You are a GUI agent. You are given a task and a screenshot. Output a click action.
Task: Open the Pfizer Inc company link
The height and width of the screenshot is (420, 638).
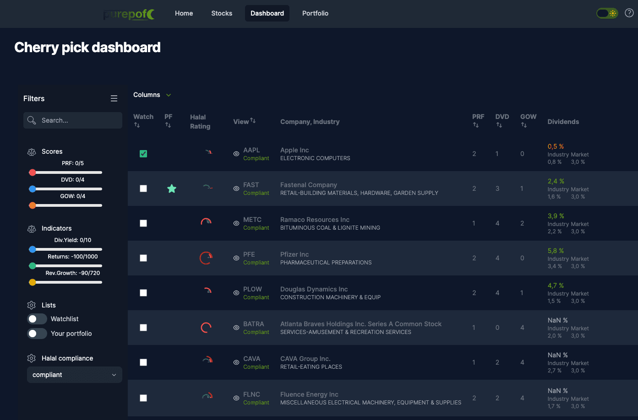click(294, 254)
